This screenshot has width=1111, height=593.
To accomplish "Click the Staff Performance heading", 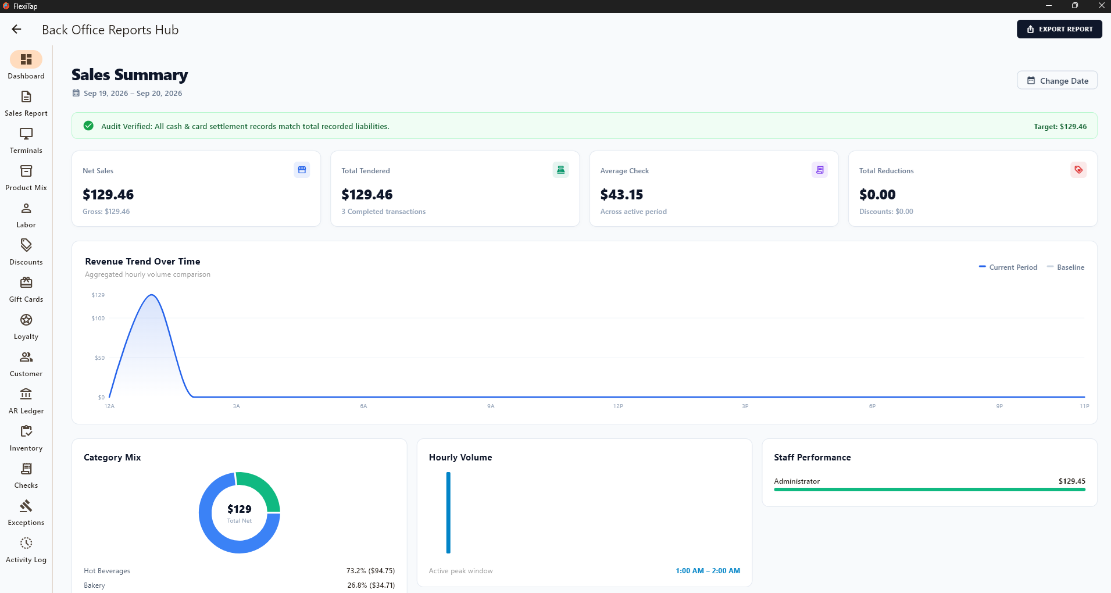I will (812, 458).
